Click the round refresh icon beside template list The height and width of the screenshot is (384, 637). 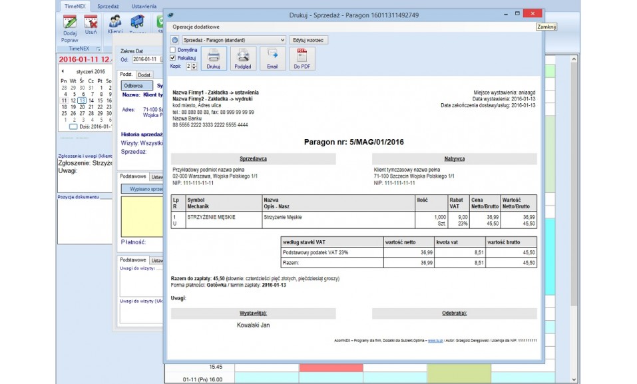click(175, 40)
